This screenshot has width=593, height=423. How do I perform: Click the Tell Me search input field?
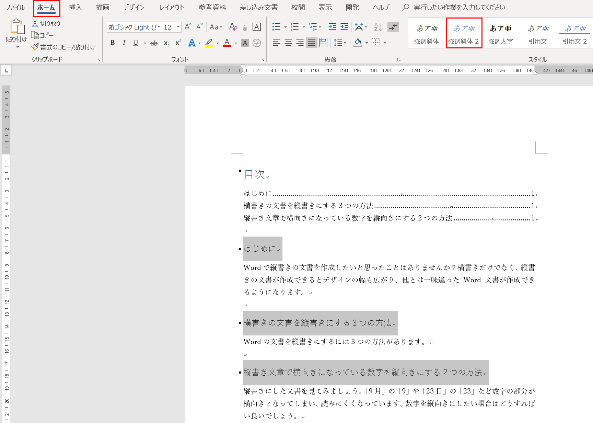(459, 8)
